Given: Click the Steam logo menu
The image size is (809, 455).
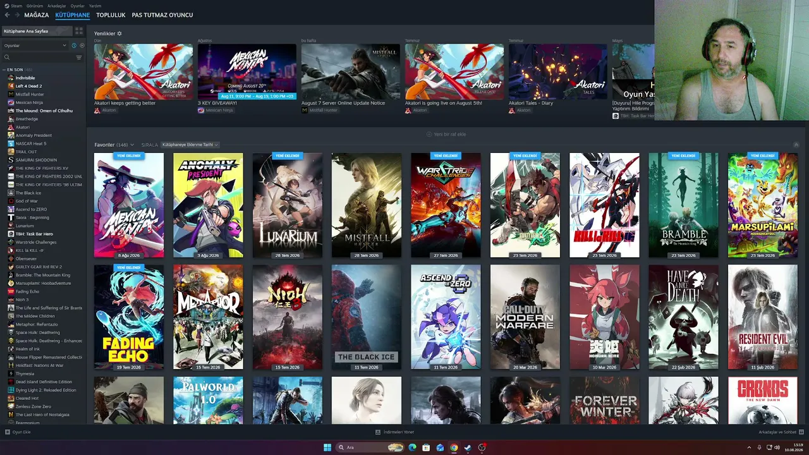Looking at the screenshot, I should (7, 6).
